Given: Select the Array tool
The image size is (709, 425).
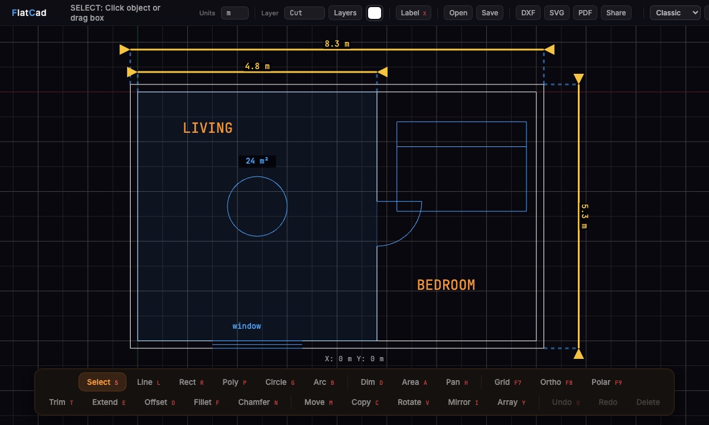Looking at the screenshot, I should (511, 402).
